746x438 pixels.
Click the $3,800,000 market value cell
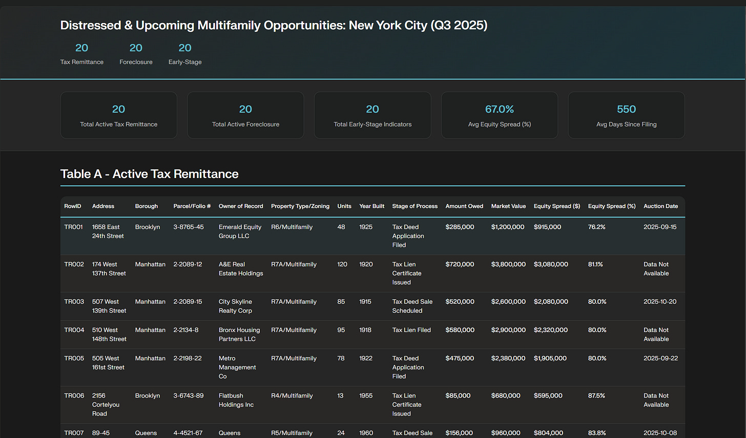[509, 265]
